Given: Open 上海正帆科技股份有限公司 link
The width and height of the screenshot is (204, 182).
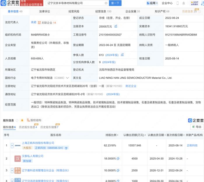Looking at the screenshot, I should 38,143.
